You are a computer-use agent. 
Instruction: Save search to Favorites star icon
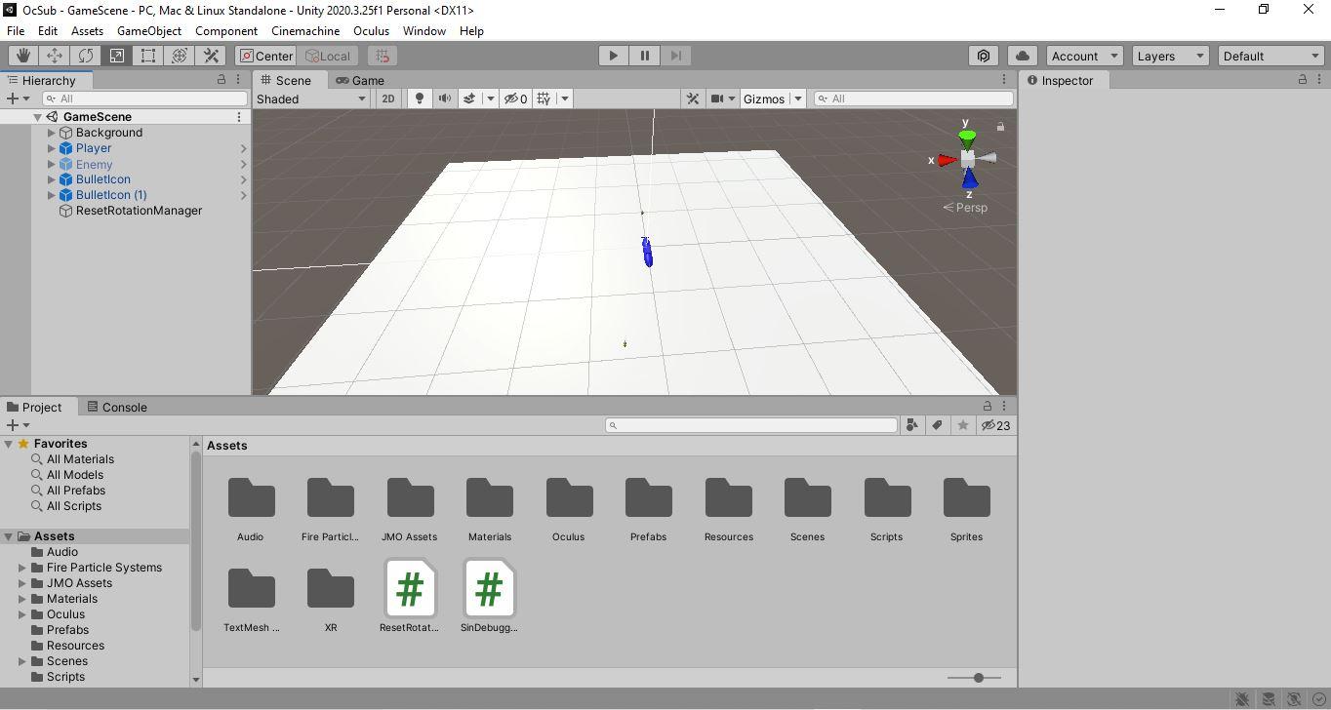(x=963, y=425)
